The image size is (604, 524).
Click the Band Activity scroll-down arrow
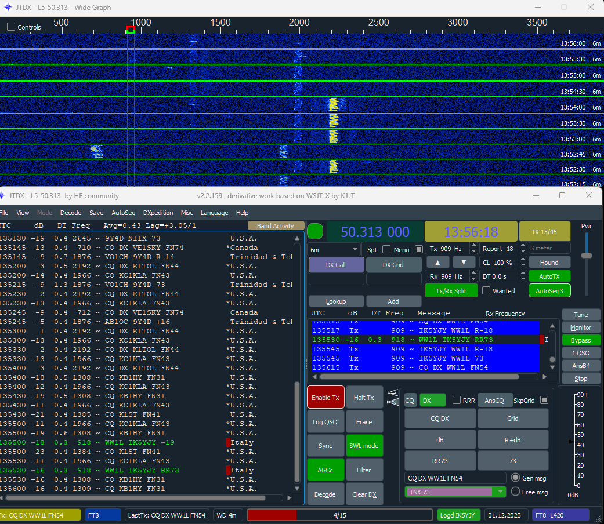coord(297,489)
